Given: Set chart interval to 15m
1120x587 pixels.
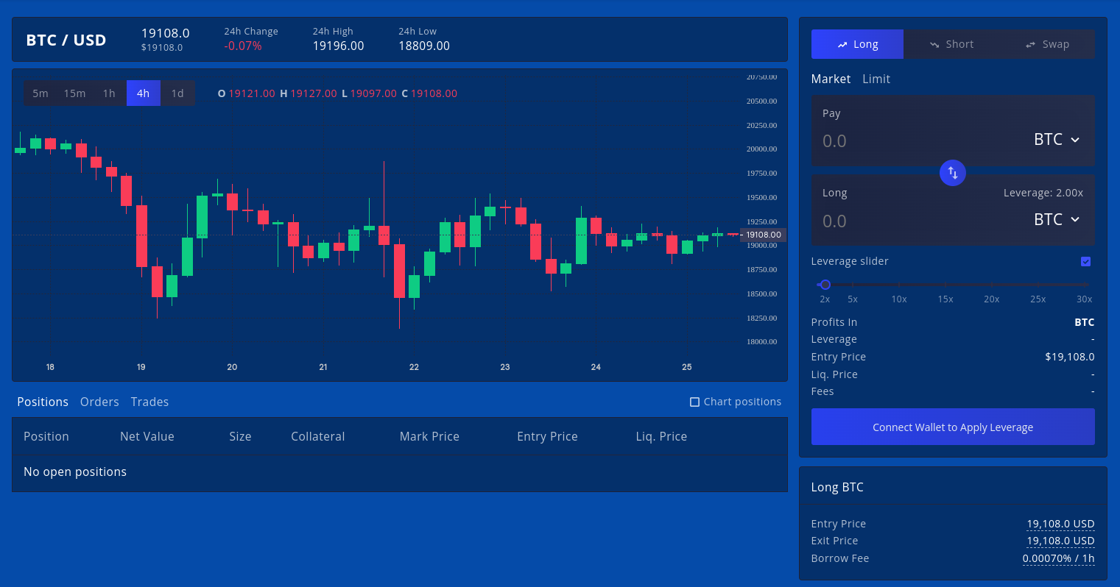Looking at the screenshot, I should [x=74, y=93].
